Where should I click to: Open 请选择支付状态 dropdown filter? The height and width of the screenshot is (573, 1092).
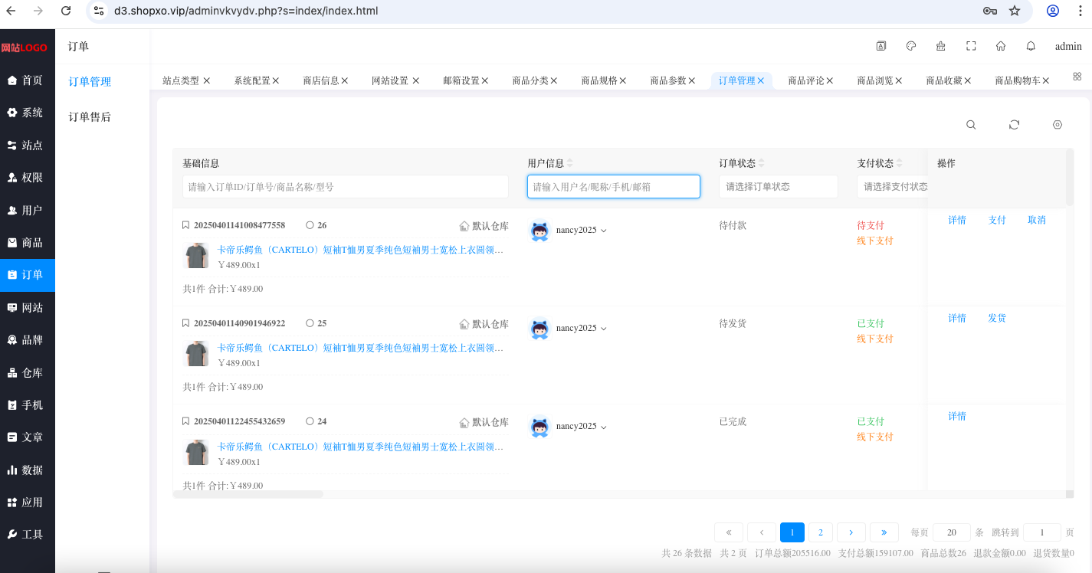pyautogui.click(x=893, y=186)
